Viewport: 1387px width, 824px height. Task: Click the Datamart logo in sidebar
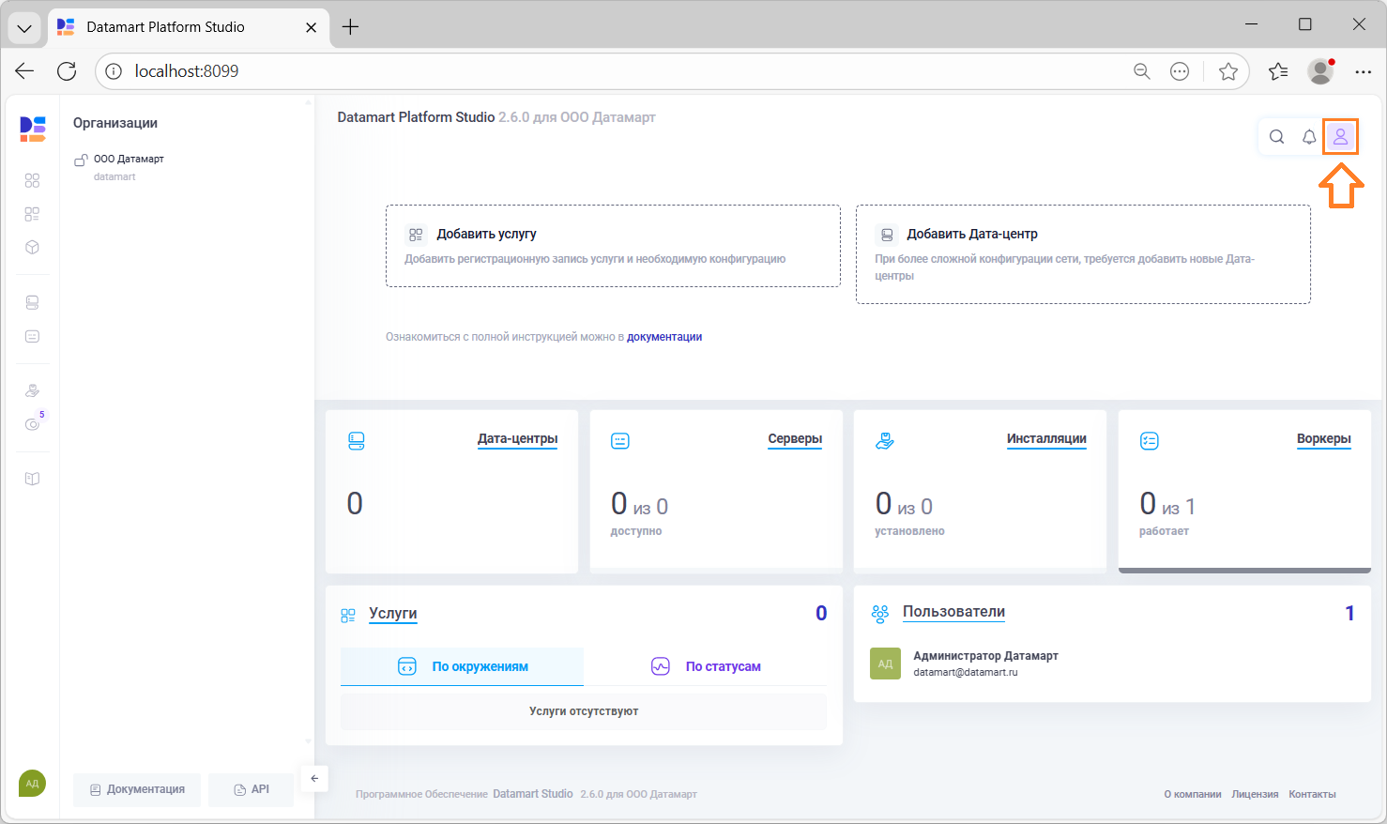(33, 130)
